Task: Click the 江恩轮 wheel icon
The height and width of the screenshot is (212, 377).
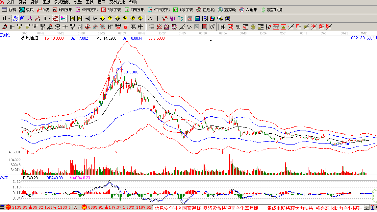Action: coord(199,10)
